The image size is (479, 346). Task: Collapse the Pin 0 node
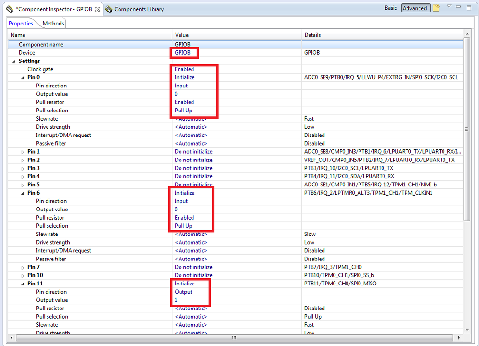pos(22,78)
